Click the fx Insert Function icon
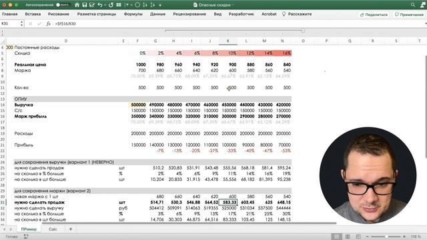Viewport: 427px width, 240px height. [x=48, y=24]
